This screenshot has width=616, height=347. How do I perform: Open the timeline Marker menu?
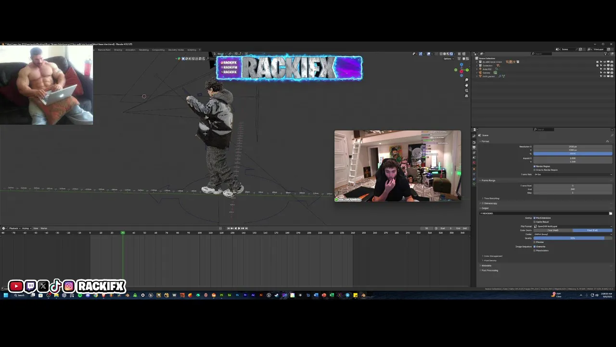tap(44, 228)
